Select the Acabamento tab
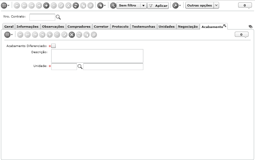Viewport: 255px width, 160px height. pos(212,27)
